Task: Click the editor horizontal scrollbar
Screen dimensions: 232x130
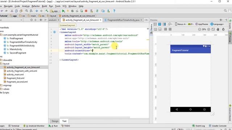Action: click(95, 117)
